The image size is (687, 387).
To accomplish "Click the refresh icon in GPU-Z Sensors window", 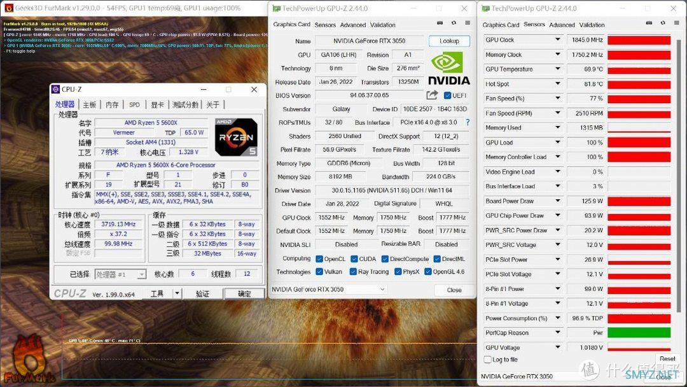I will pos(663,23).
